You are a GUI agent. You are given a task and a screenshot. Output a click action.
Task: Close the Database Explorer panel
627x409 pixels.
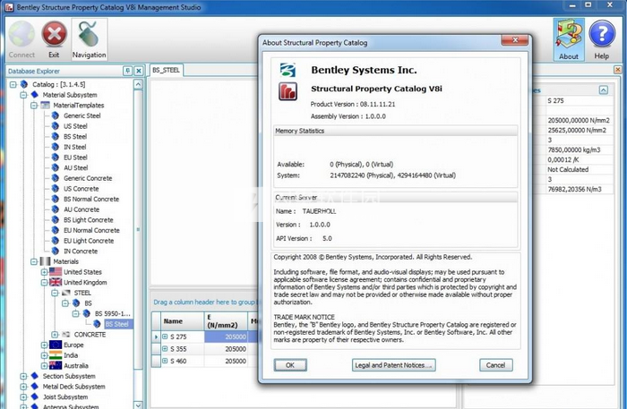point(138,71)
